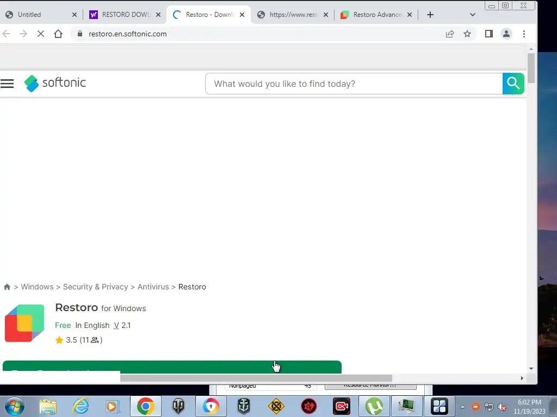
Task: Go to the Softonic logo homepage
Action: pyautogui.click(x=55, y=83)
